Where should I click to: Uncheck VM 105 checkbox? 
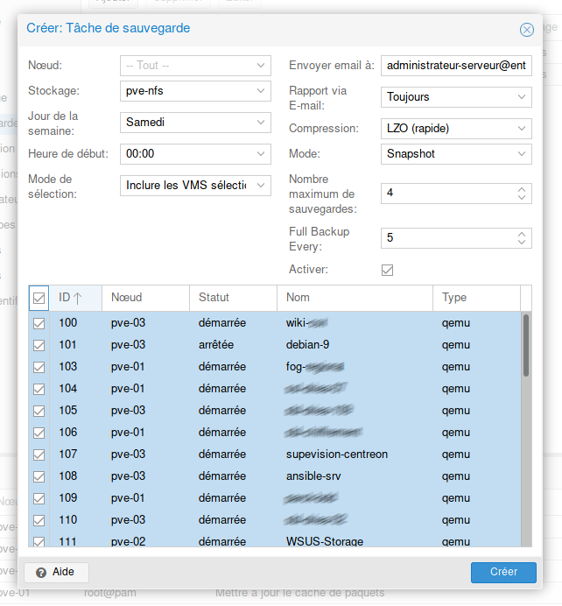39,411
